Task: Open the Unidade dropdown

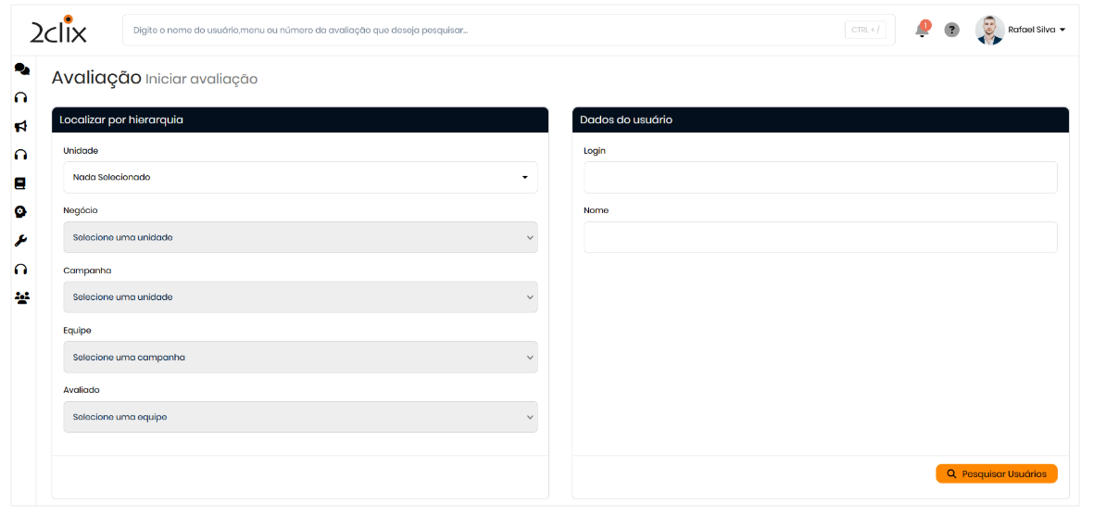Action: (300, 177)
